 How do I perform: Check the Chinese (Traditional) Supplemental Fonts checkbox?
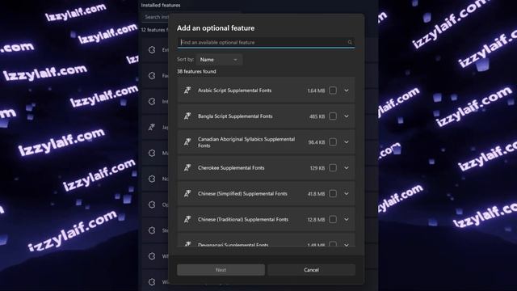(333, 219)
